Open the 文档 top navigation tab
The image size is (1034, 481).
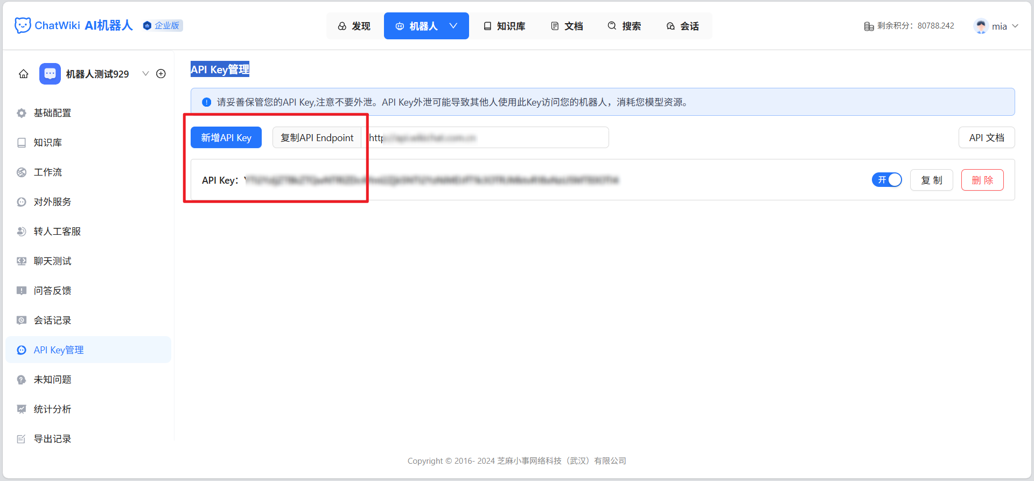pos(567,26)
